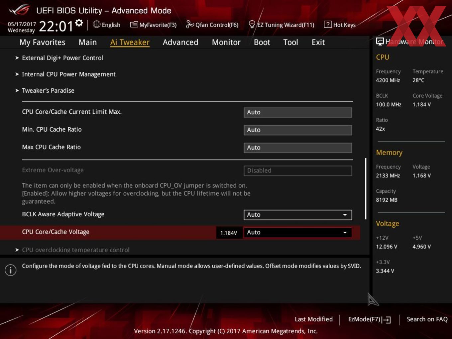Image resolution: width=452 pixels, height=339 pixels.
Task: Click the Max CPU Cache Ratio field
Action: click(x=298, y=148)
